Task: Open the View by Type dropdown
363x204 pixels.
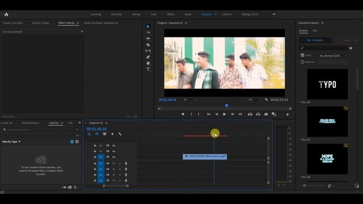Action: tap(11, 142)
